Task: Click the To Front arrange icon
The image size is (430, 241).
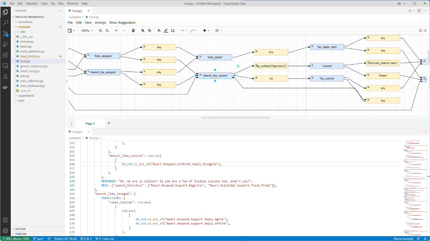Action: (143, 31)
